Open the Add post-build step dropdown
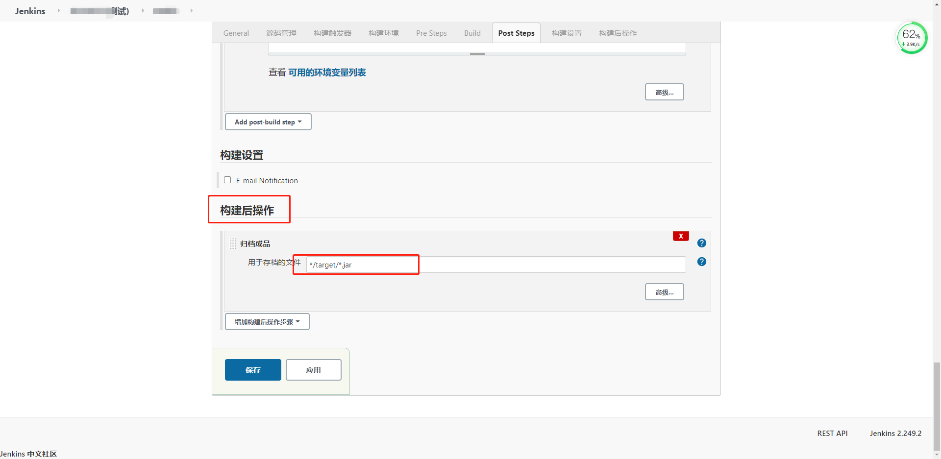Screen dimensions: 941x459 [x=268, y=122]
